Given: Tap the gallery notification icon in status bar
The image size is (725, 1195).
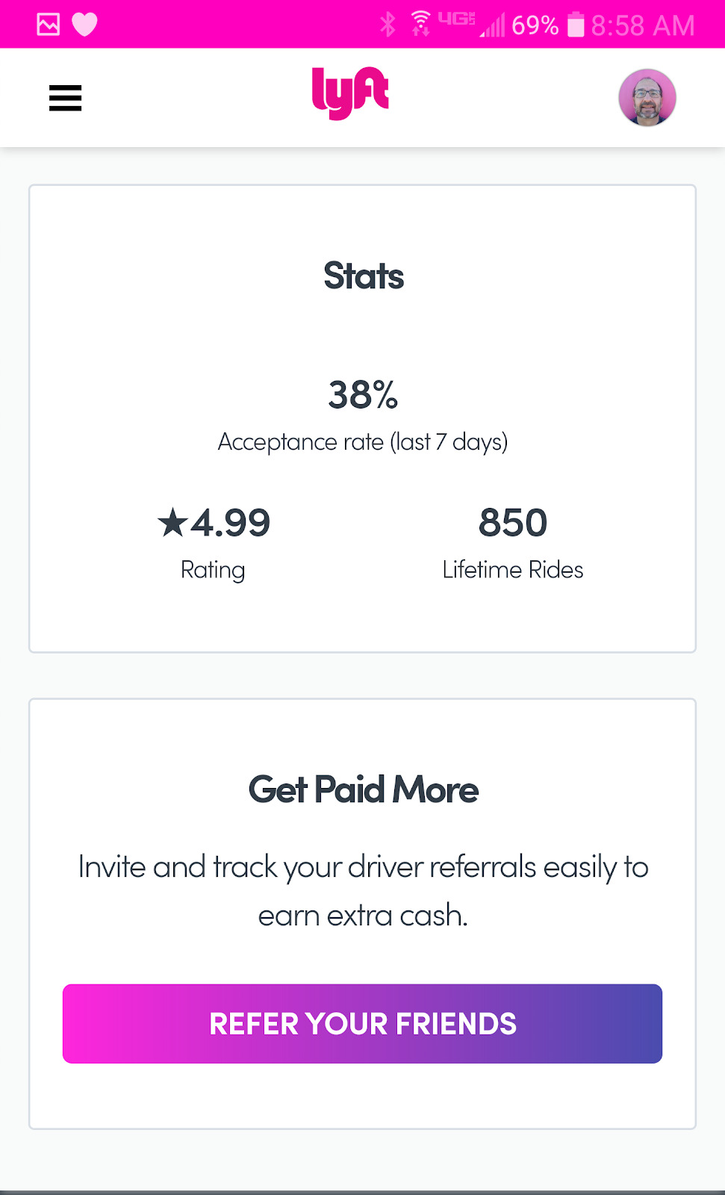Looking at the screenshot, I should 49,25.
